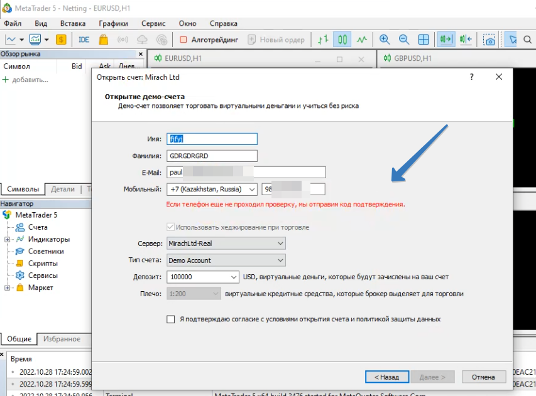
Task: Click the signals broadcast icon
Action: [x=123, y=40]
